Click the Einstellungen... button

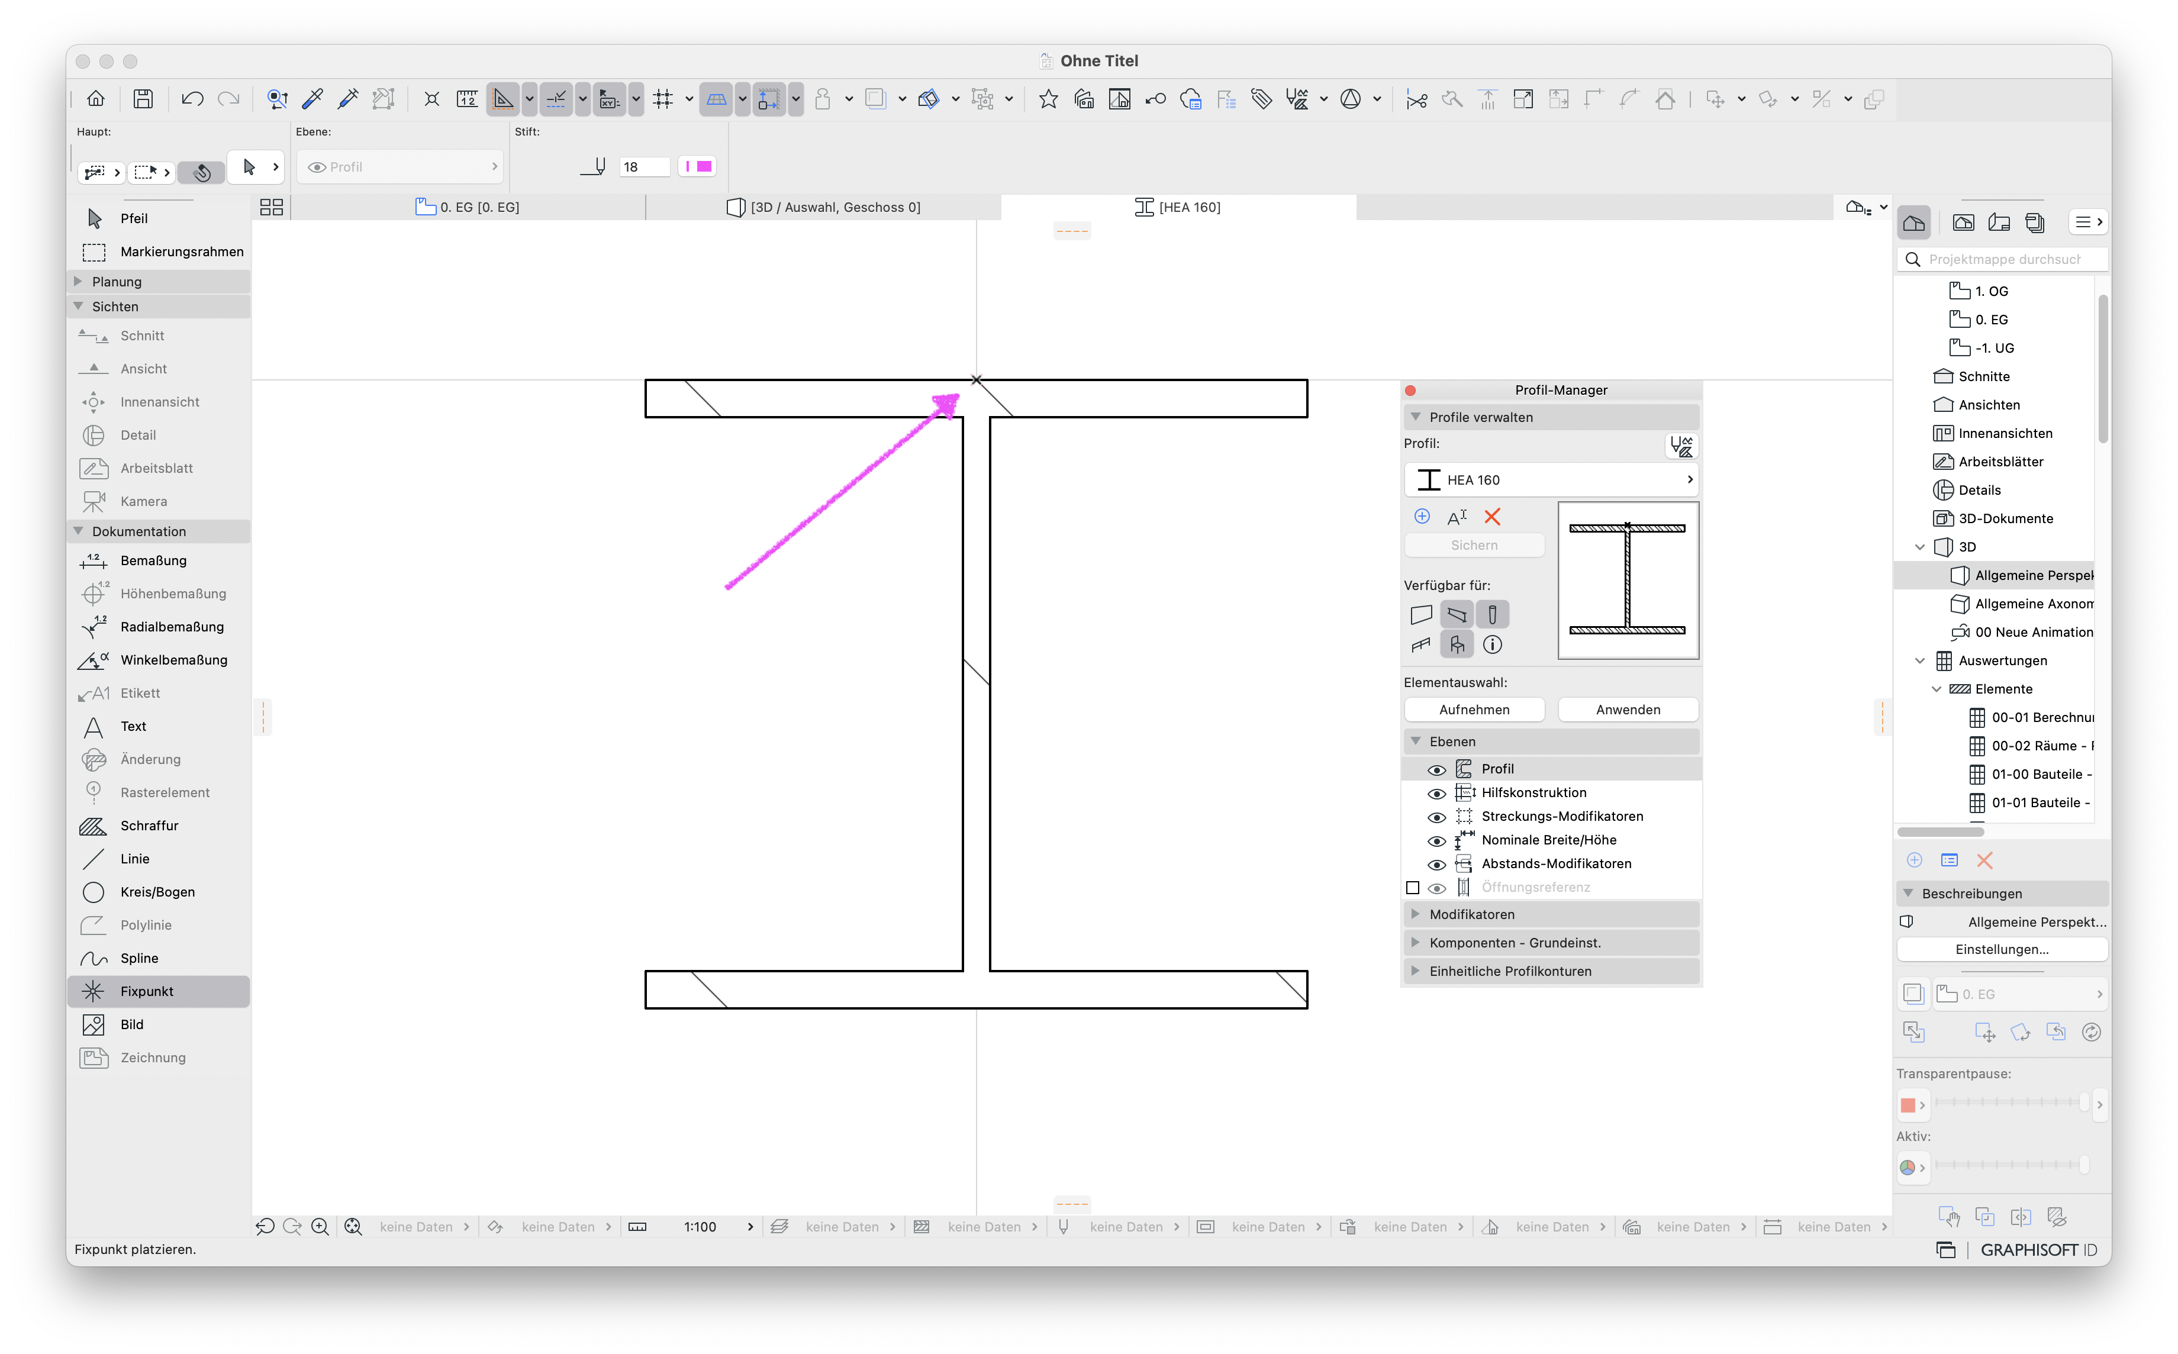[x=2002, y=949]
